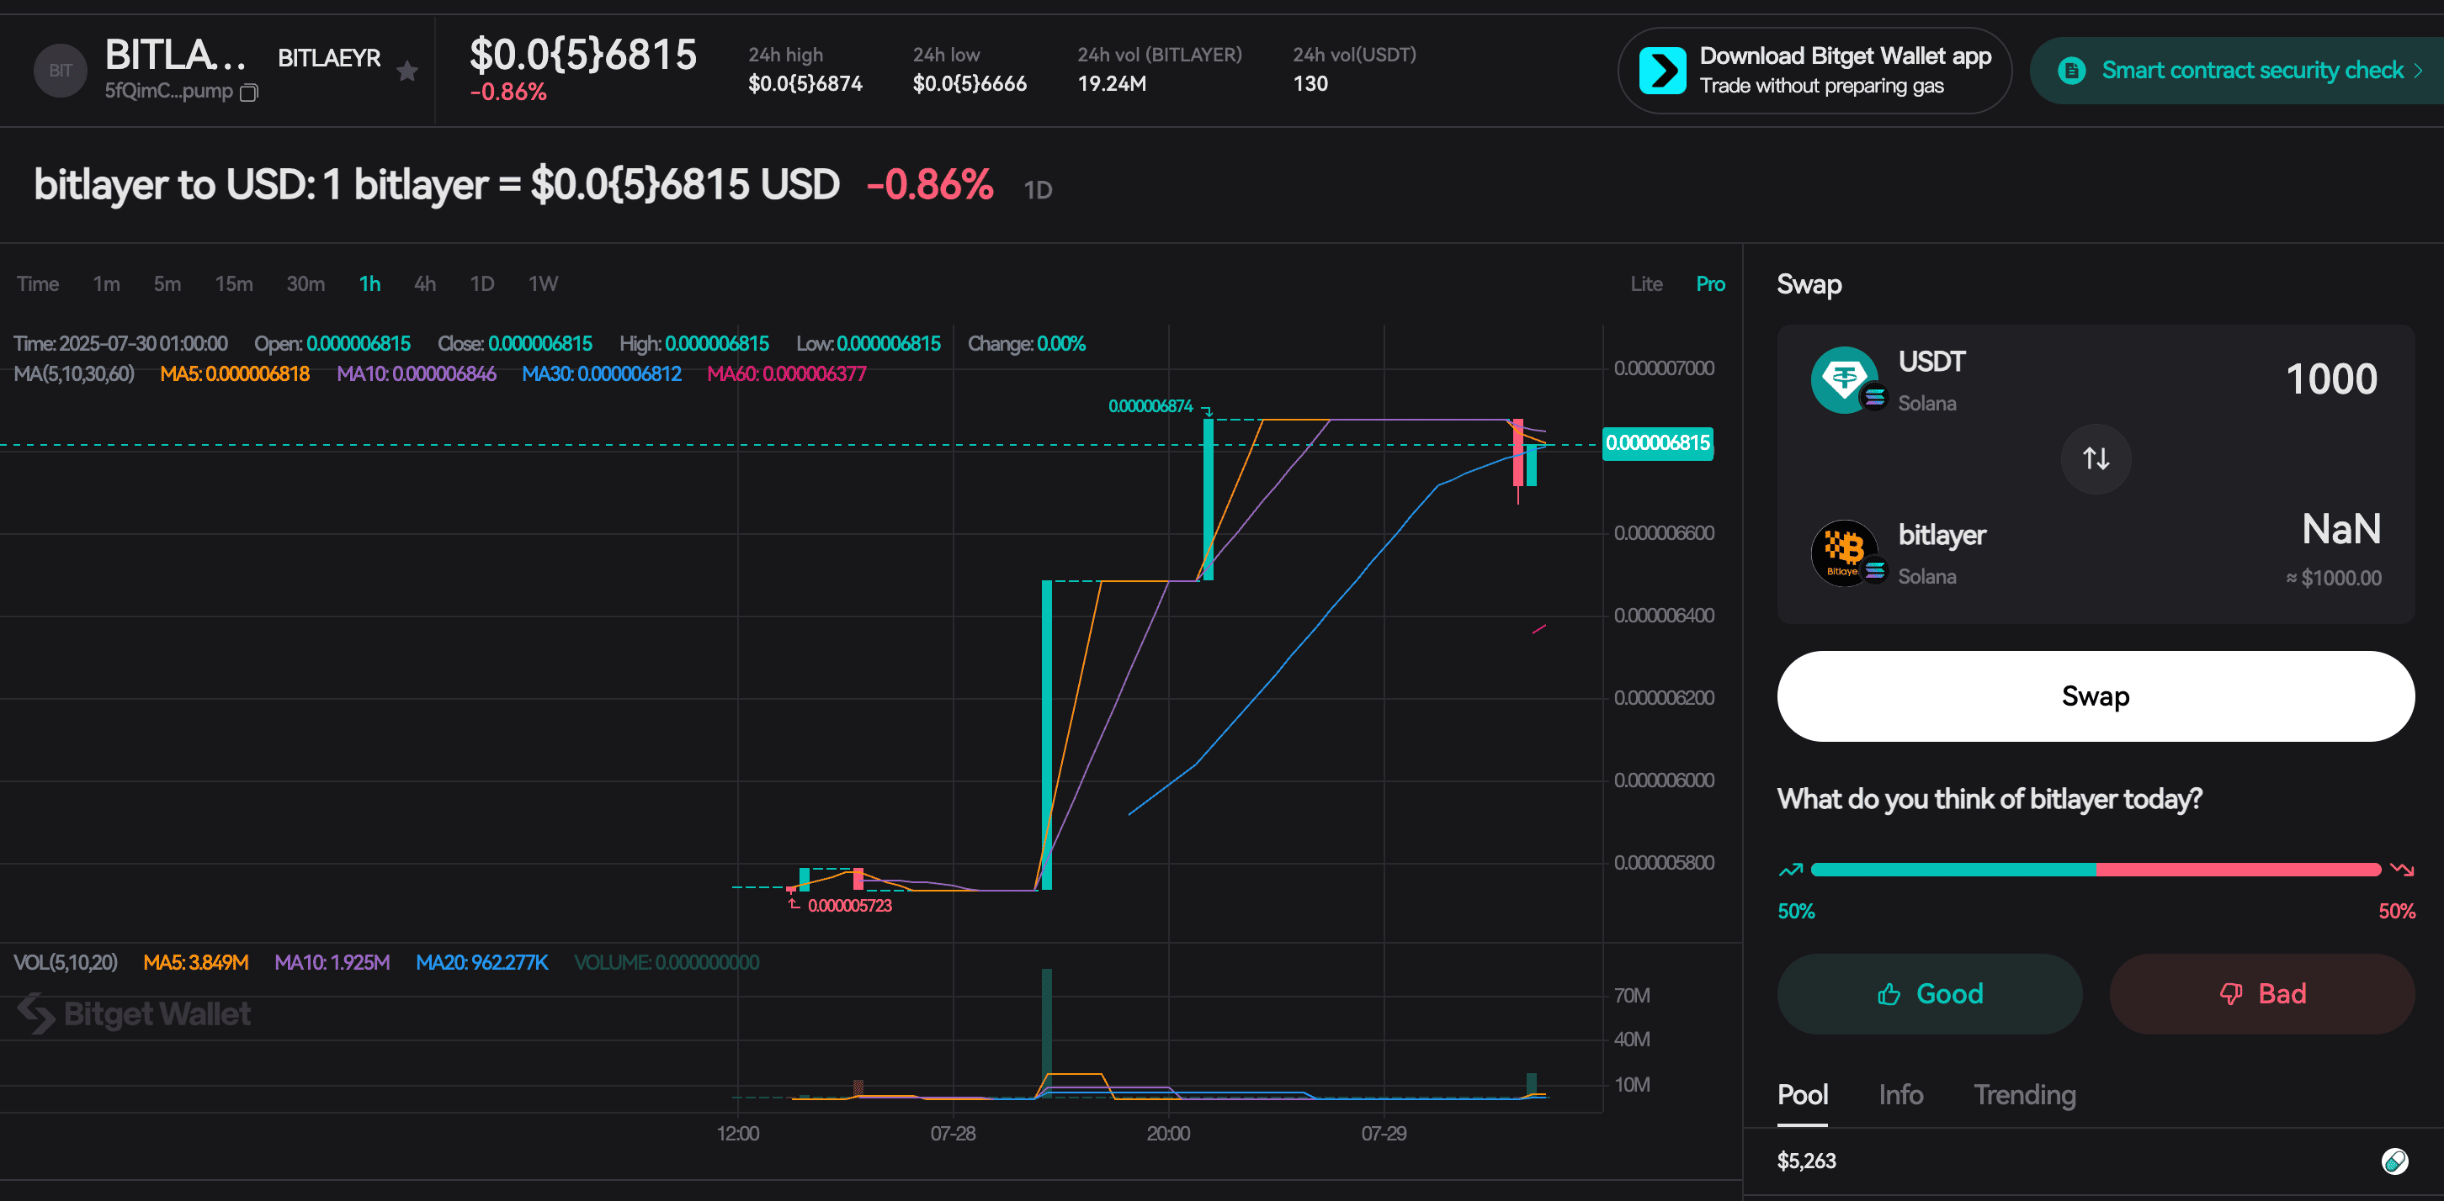Click the $5,263 pool value
This screenshot has height=1201, width=2444.
coord(1805,1161)
